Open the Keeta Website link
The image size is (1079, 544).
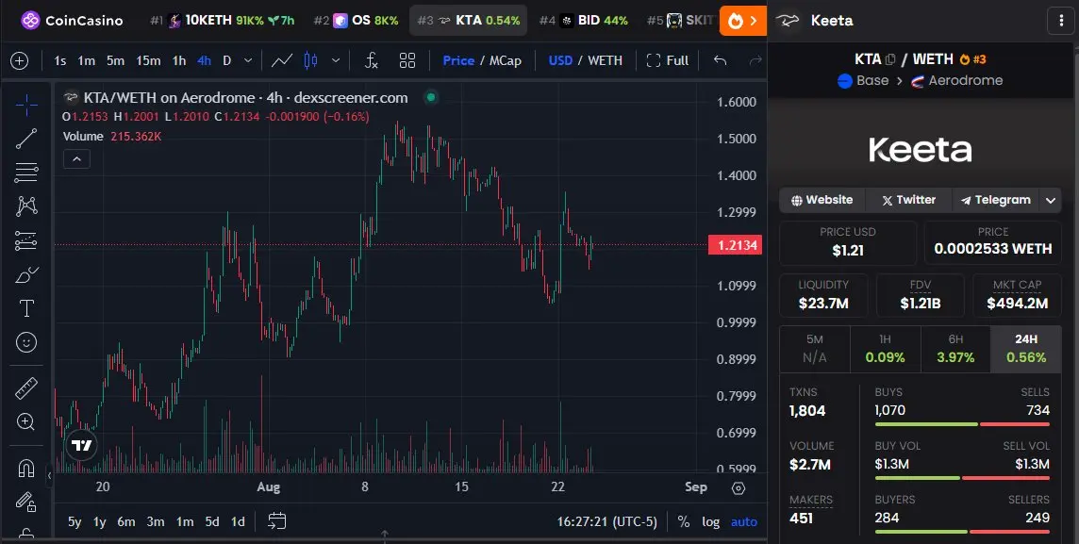point(822,200)
